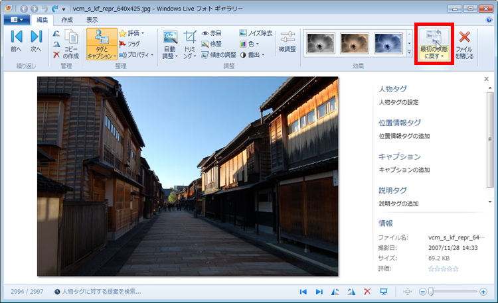
Task: Click the file name value vcm_s_kf_repr_64…
Action: (456, 237)
